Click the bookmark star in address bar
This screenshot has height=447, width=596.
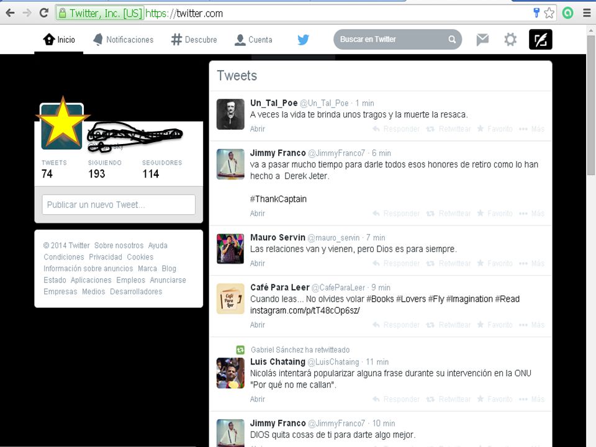pos(549,13)
